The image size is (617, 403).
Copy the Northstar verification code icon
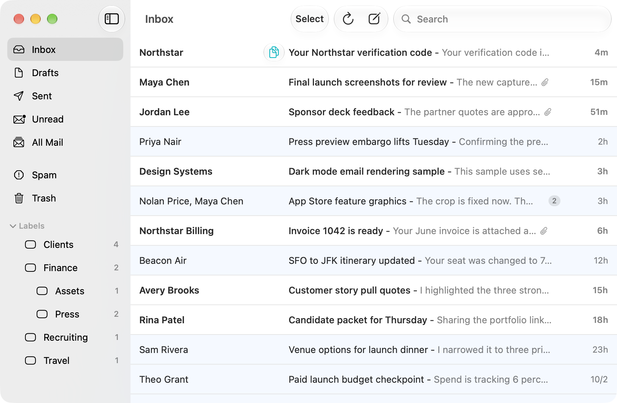tap(274, 53)
